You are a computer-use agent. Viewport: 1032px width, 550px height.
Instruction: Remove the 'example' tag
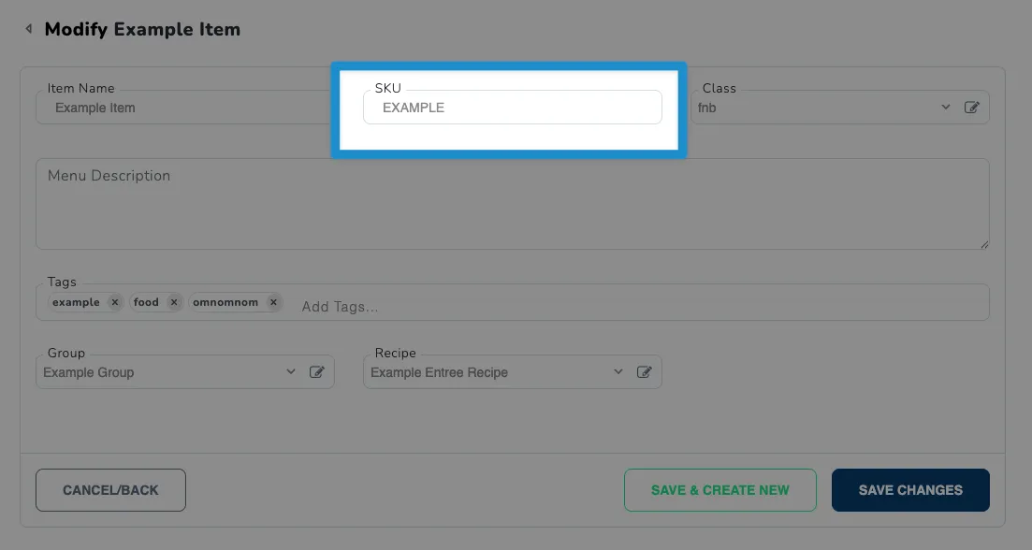114,302
